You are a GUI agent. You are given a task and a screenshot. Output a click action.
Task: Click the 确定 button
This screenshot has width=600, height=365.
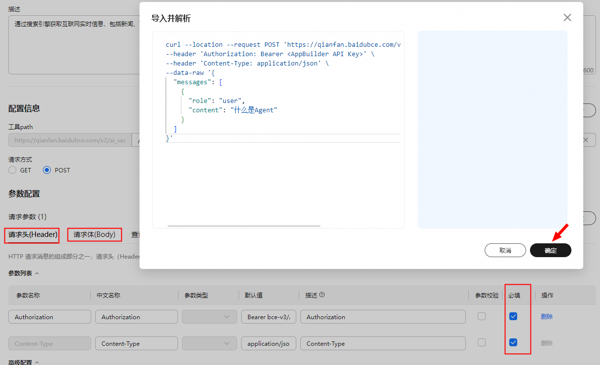coord(551,250)
